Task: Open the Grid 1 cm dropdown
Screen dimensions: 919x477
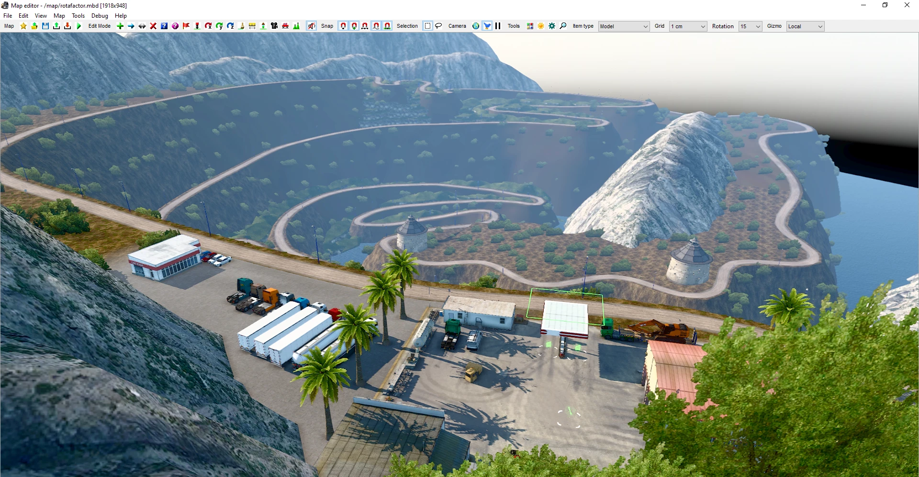Action: coord(688,26)
